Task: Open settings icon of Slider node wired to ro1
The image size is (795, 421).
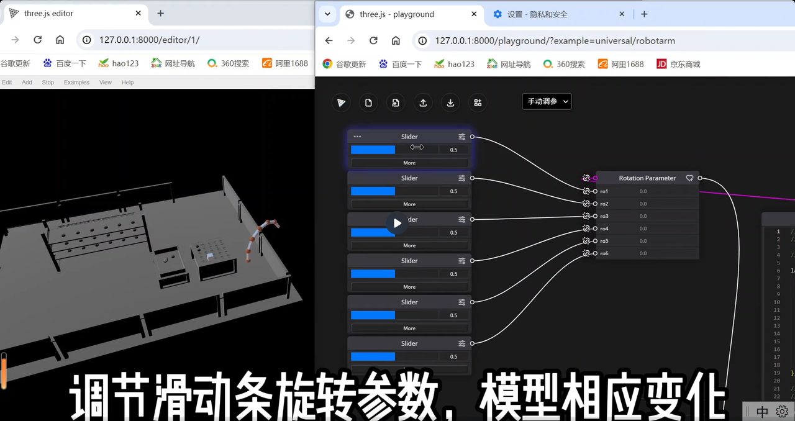Action: point(461,137)
